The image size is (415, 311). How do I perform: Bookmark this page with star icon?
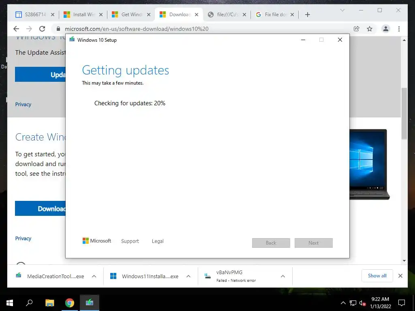click(x=370, y=29)
